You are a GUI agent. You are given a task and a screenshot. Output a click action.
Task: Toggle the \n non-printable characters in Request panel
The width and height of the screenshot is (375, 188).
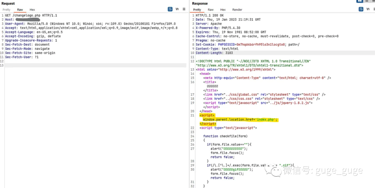[x=177, y=9]
